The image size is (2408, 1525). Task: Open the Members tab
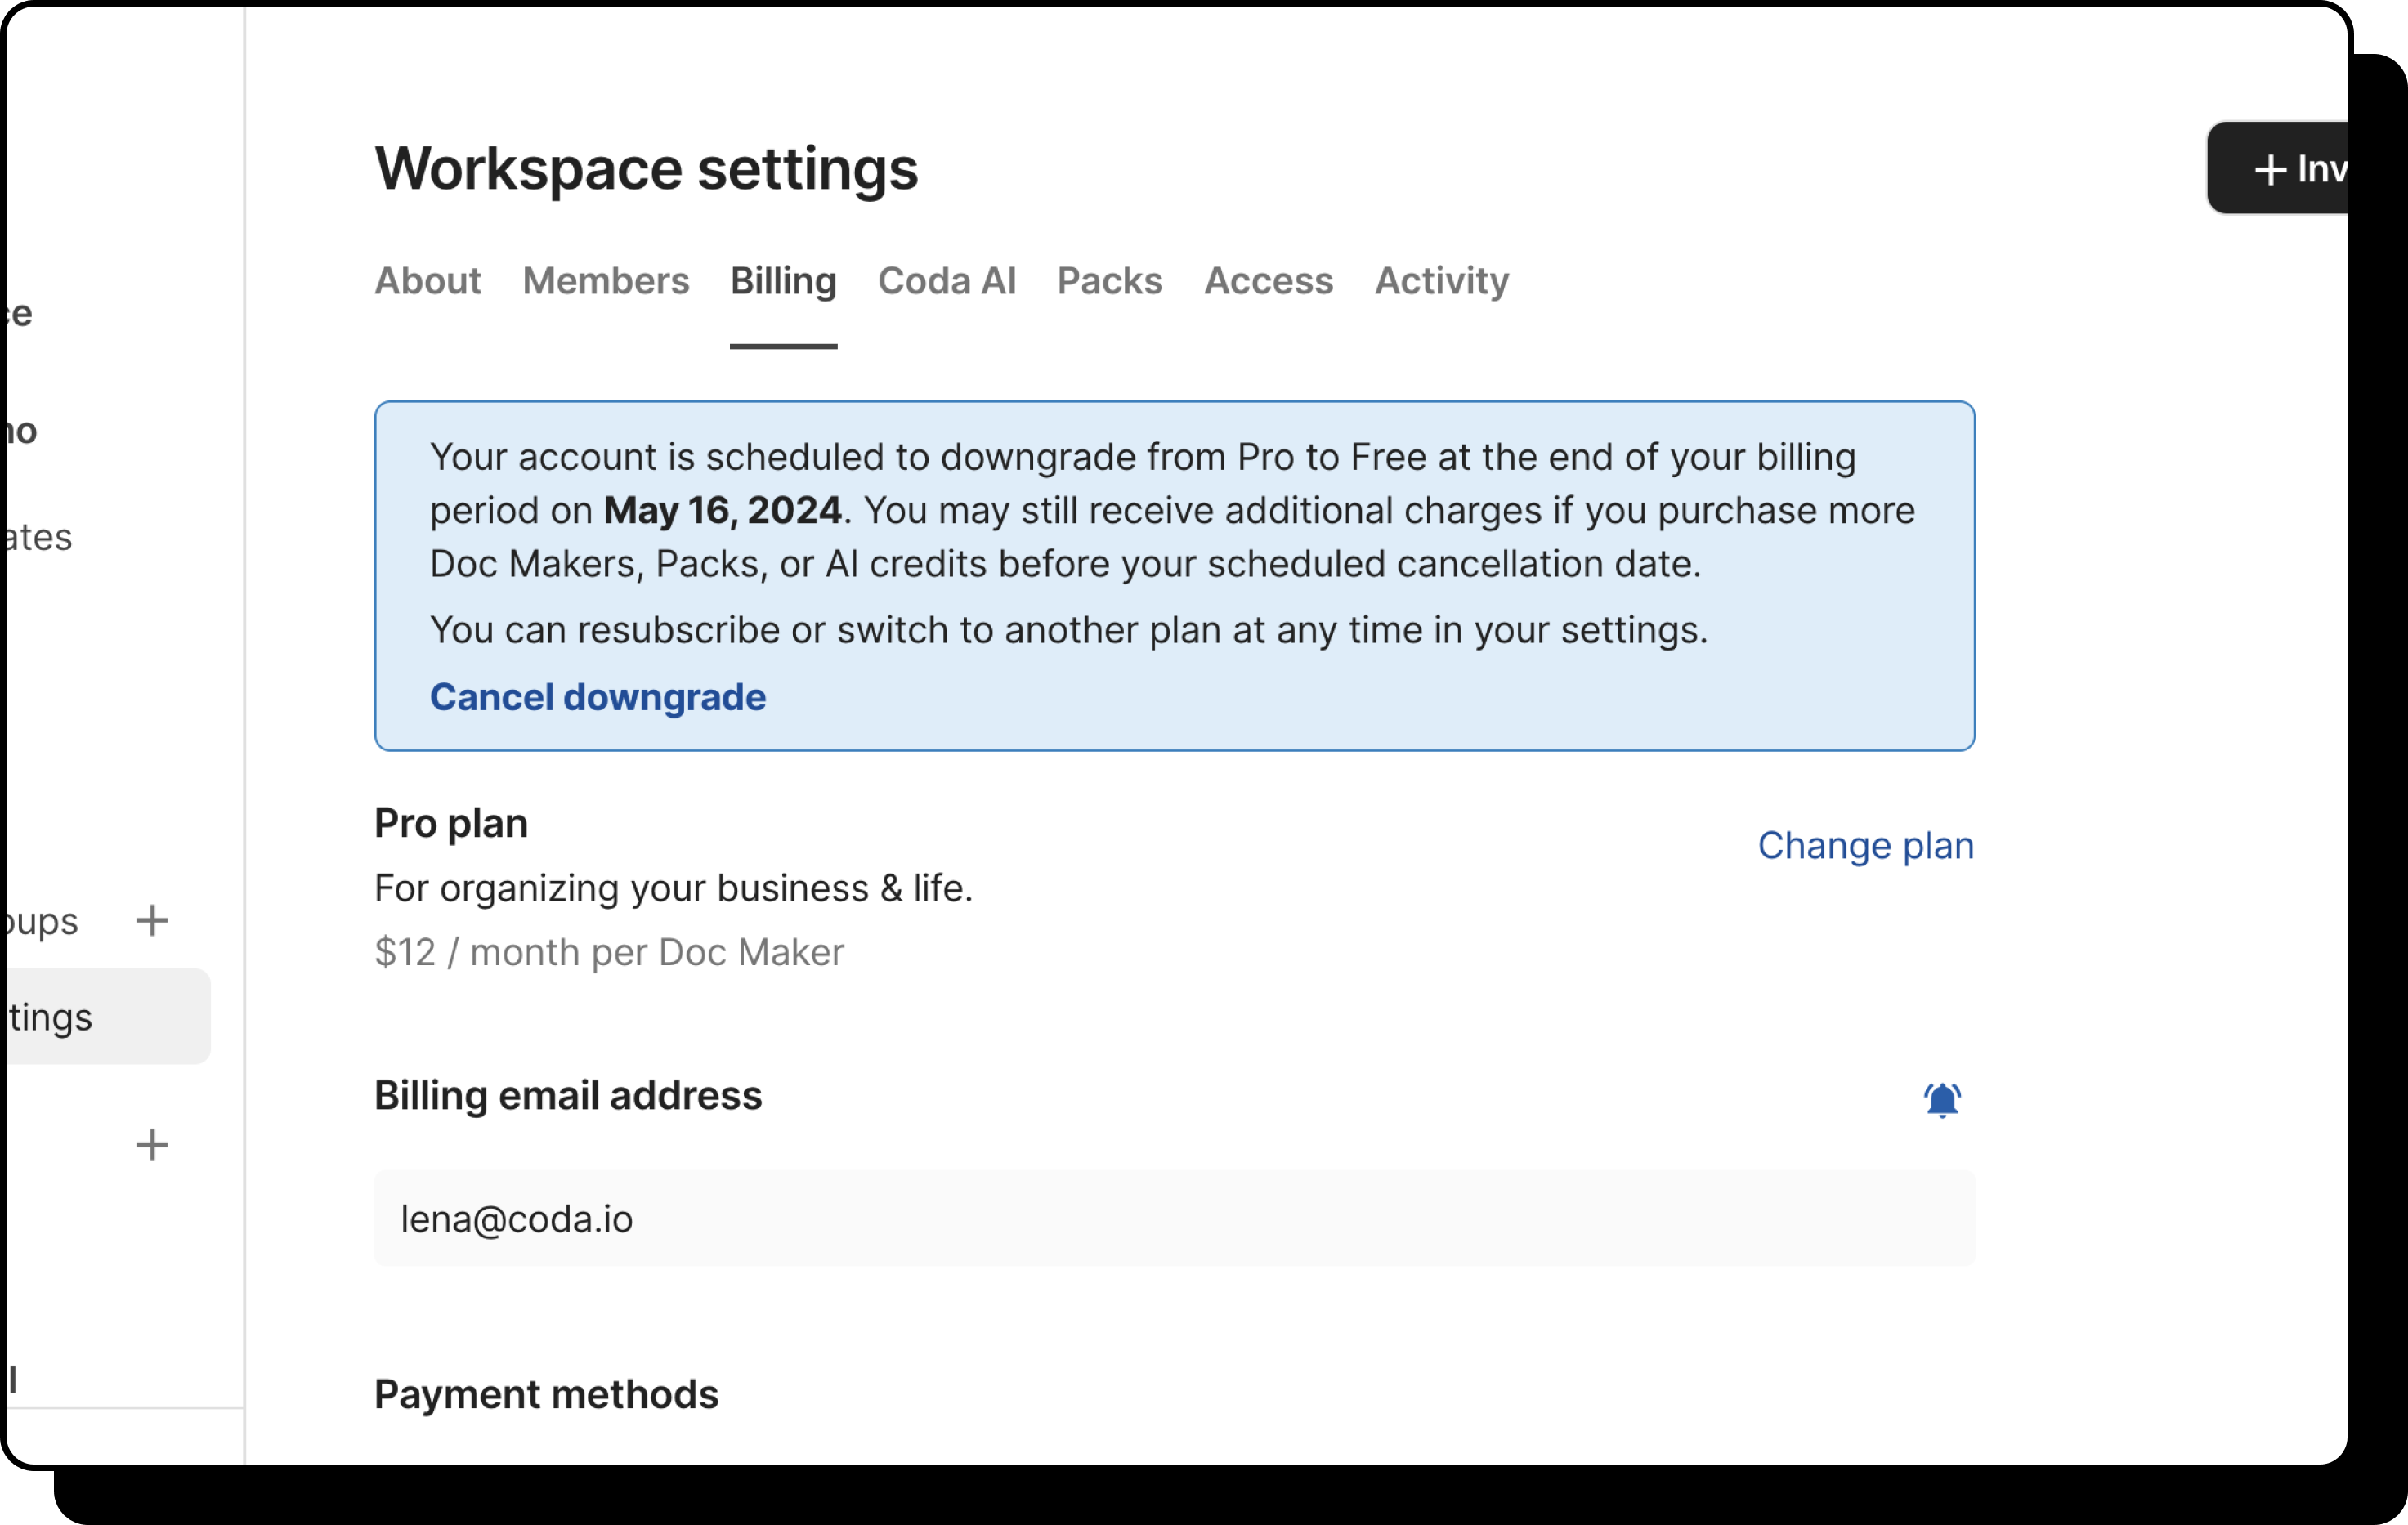coord(605,282)
